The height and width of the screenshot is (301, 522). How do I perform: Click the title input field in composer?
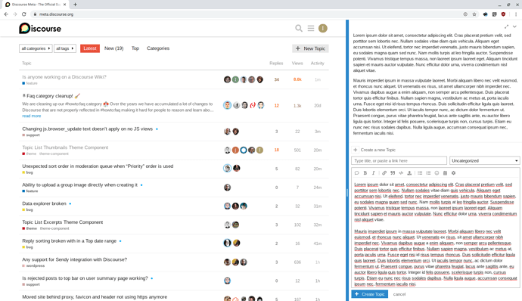pyautogui.click(x=399, y=160)
